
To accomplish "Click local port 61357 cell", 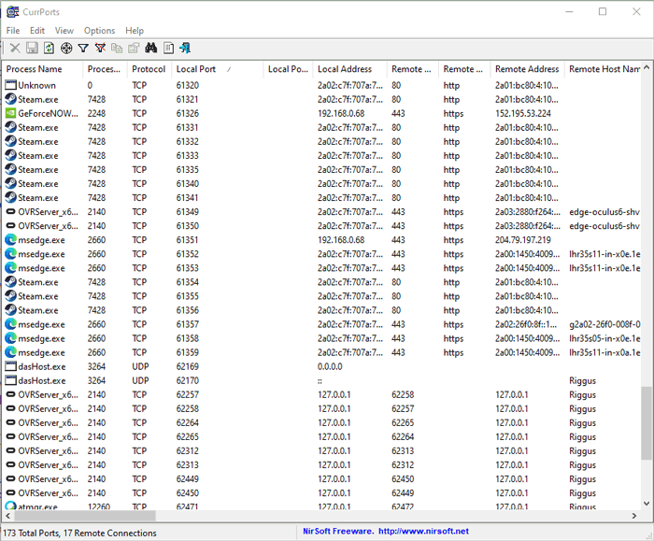I will [187, 324].
